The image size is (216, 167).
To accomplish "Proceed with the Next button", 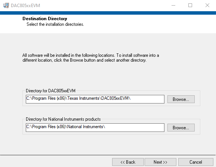I will coord(160,162).
